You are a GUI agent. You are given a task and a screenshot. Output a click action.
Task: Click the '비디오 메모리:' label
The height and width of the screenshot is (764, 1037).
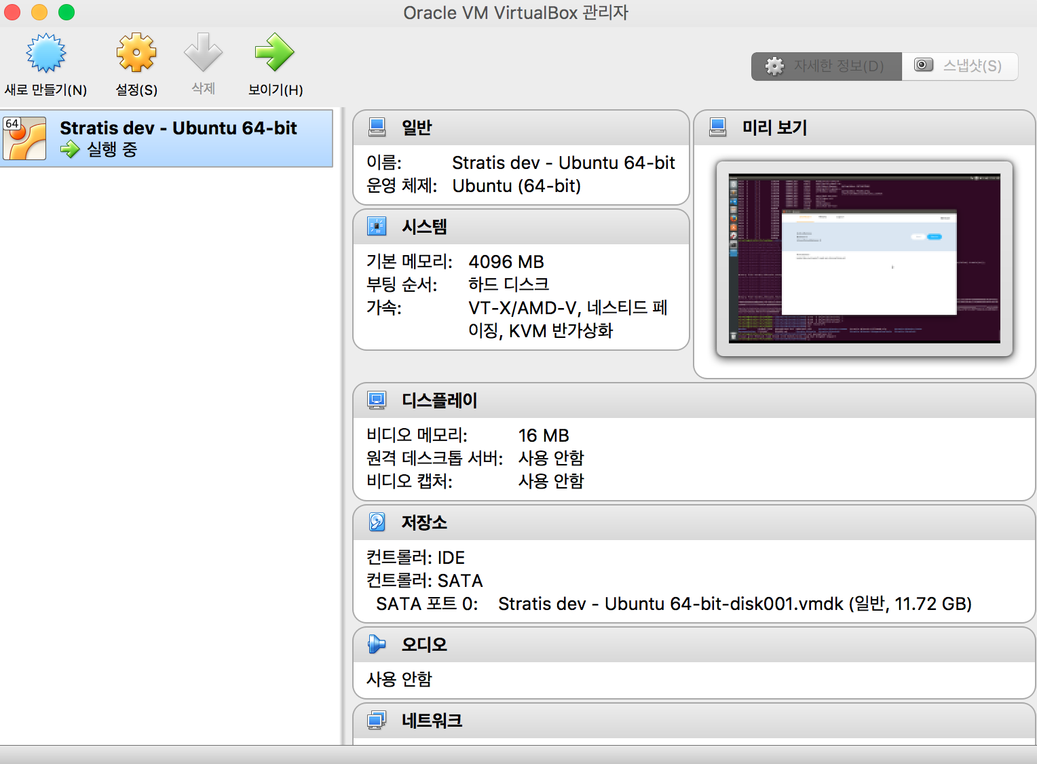tap(417, 436)
